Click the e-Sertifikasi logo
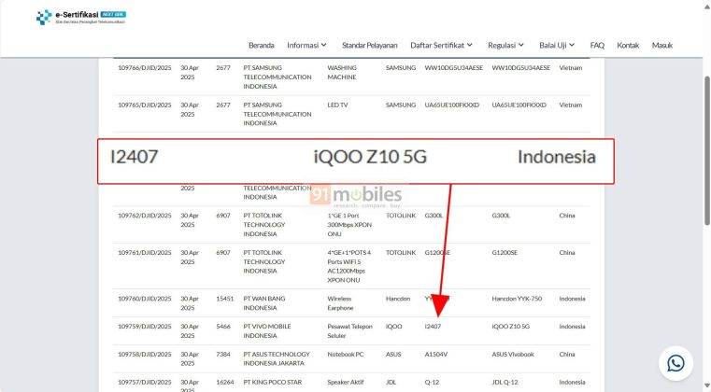Viewport: 711px width, 392px height. click(80, 17)
